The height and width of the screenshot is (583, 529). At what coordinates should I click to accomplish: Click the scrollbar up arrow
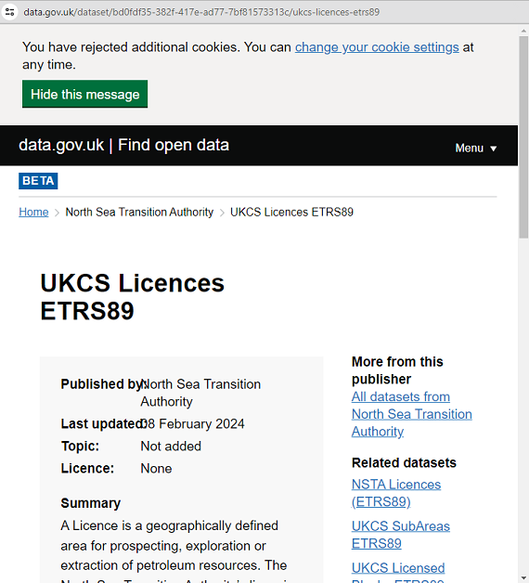[523, 31]
